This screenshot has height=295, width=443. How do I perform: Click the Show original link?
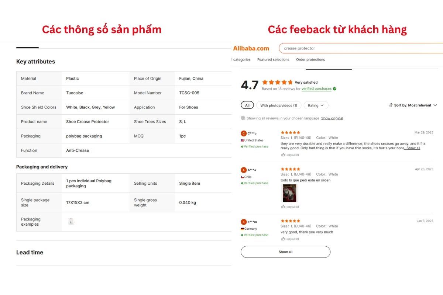pos(332,118)
